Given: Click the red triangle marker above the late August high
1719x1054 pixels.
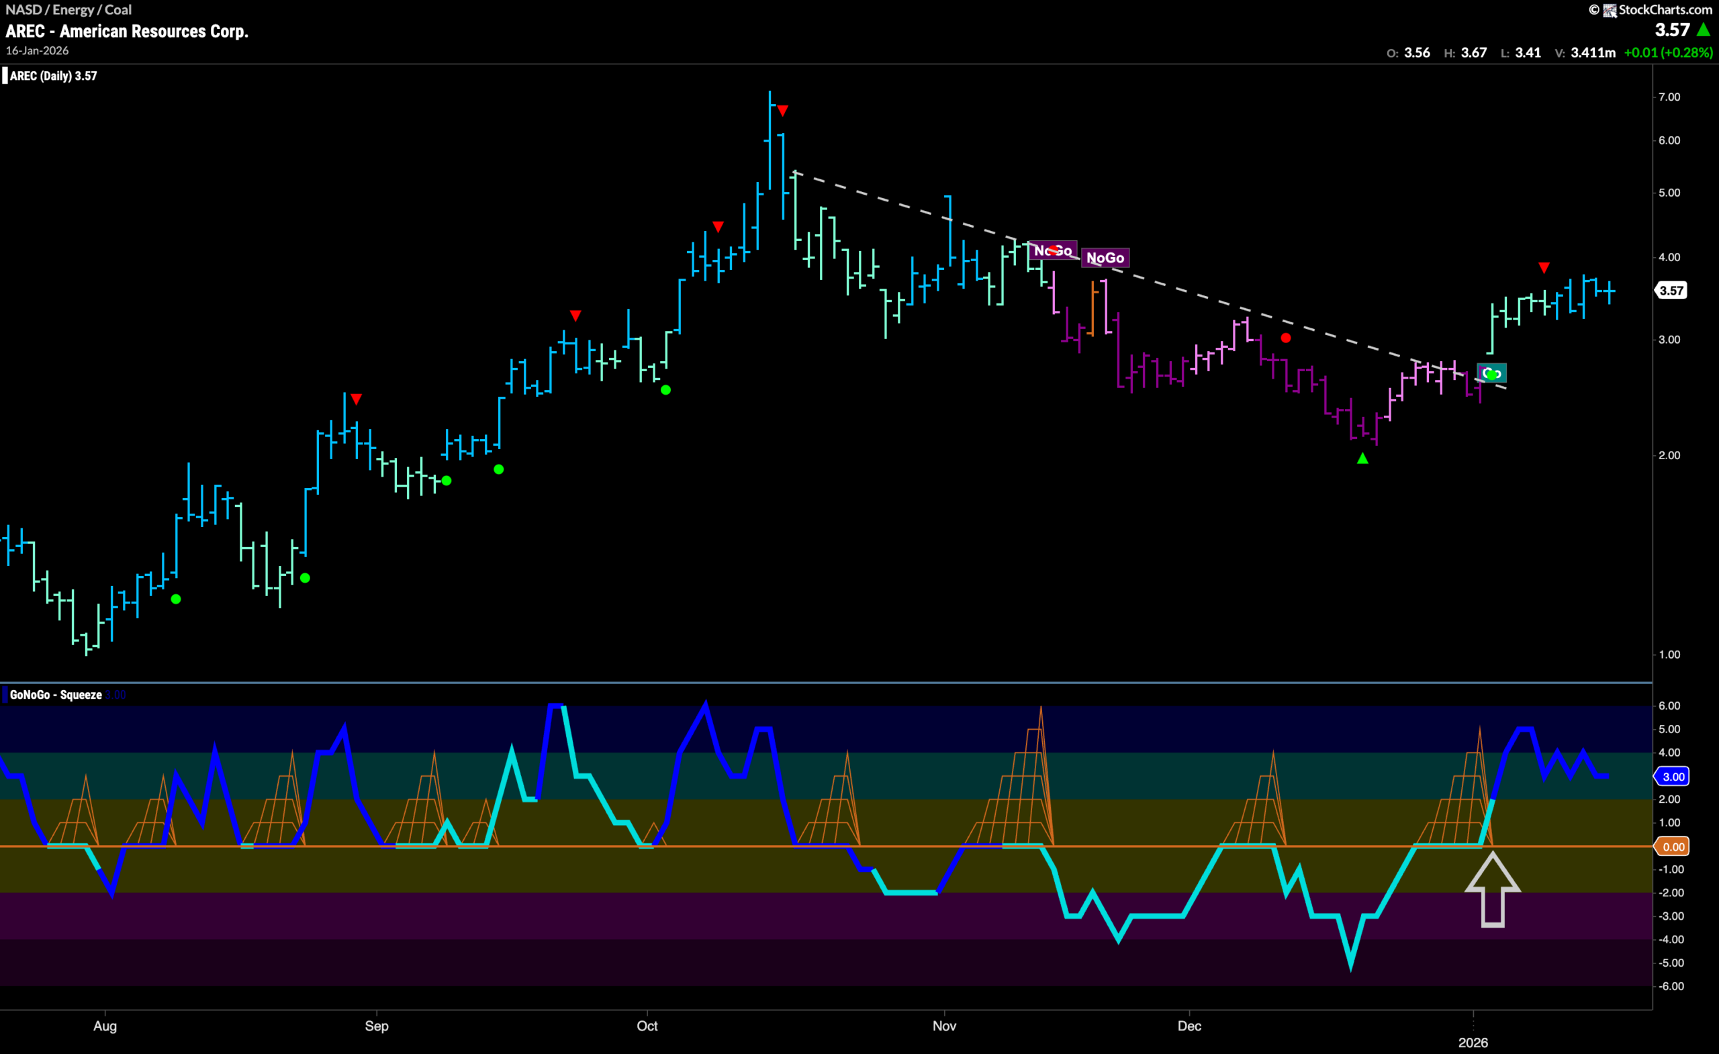Looking at the screenshot, I should click(357, 399).
